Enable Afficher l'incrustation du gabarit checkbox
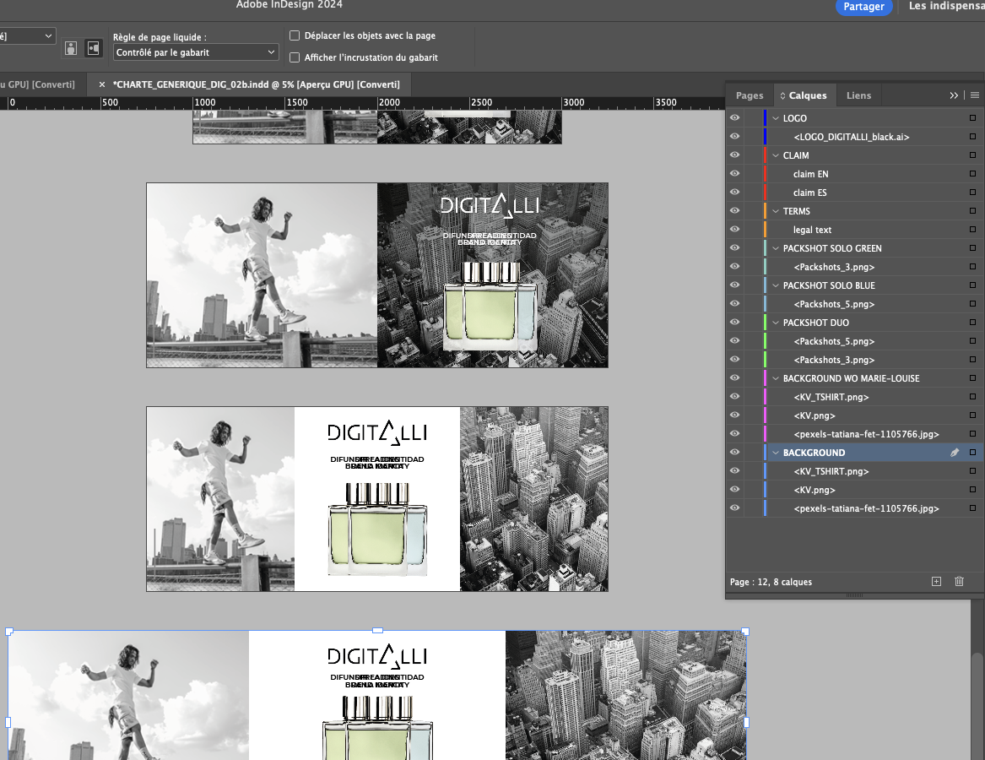The height and width of the screenshot is (760, 985). point(294,57)
